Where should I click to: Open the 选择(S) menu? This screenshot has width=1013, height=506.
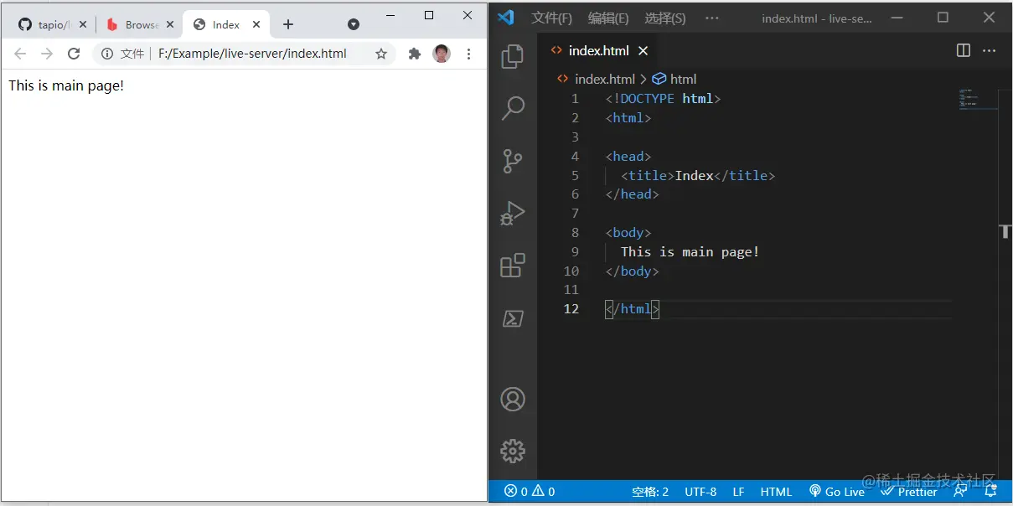[665, 18]
